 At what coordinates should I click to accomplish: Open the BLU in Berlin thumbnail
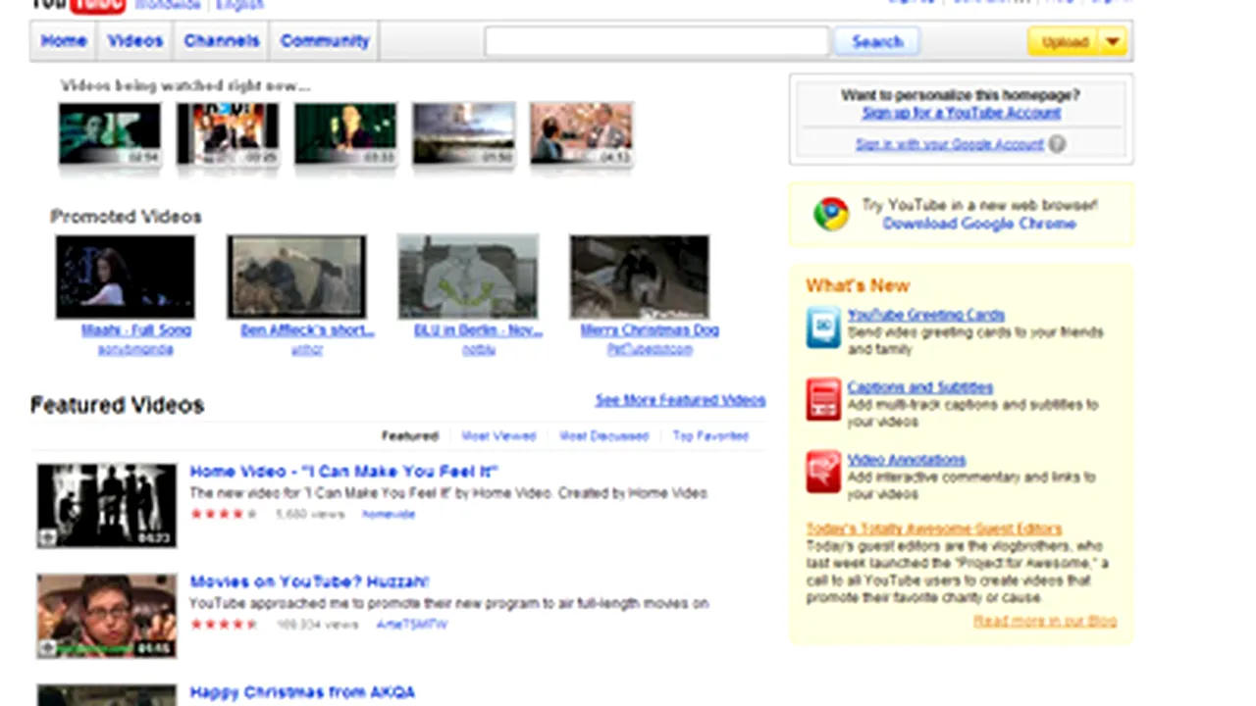tap(468, 277)
